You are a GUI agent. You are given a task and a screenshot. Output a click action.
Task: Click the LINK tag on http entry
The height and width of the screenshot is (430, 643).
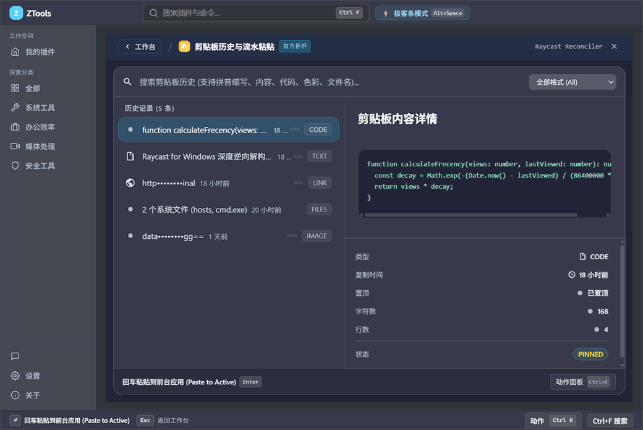click(320, 183)
